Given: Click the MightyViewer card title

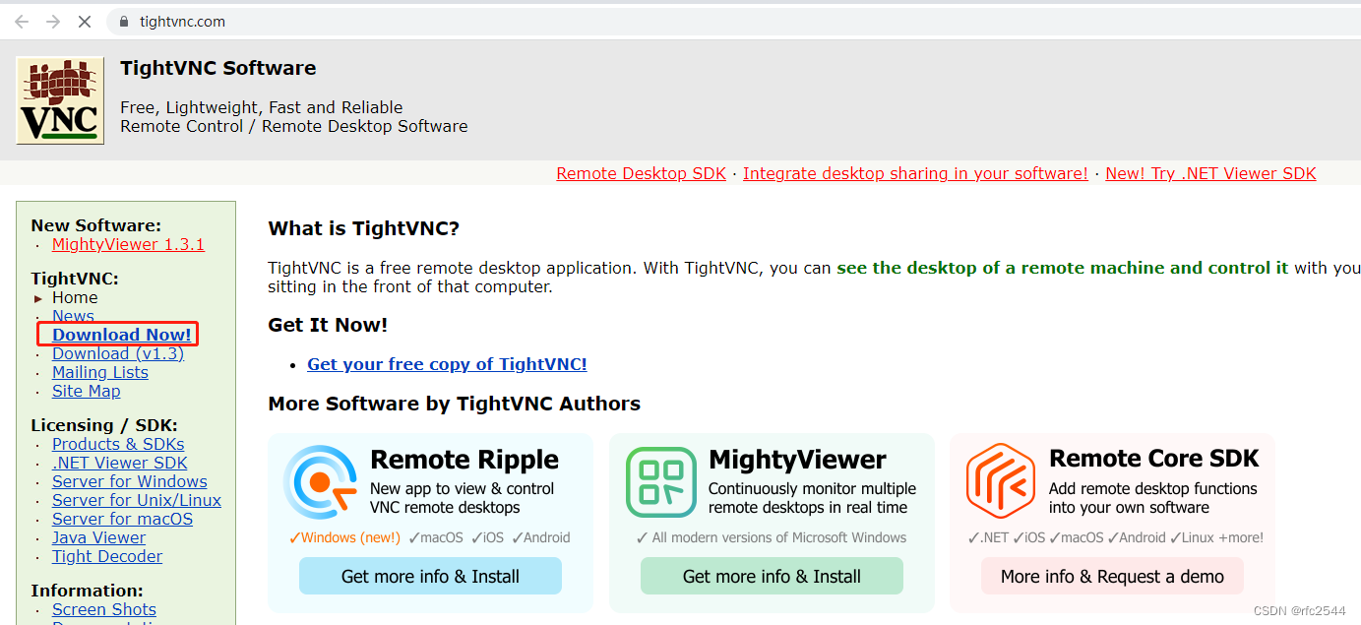Looking at the screenshot, I should coord(797,460).
